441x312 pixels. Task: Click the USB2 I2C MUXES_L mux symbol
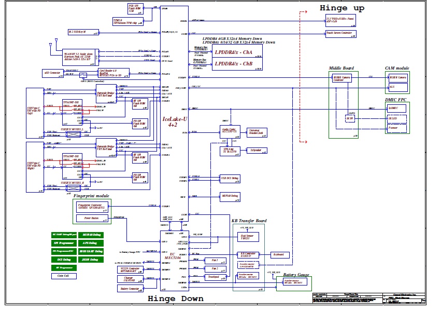pyautogui.click(x=74, y=134)
